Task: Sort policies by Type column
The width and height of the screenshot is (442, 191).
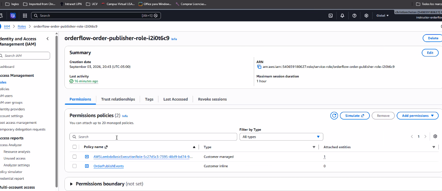Action: [314, 147]
